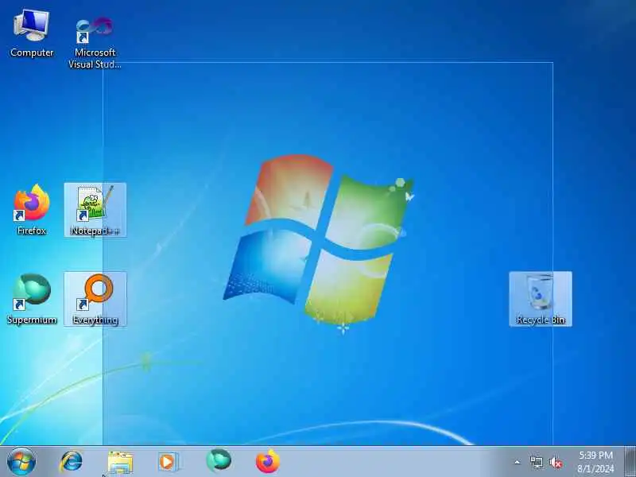Click the "Supermium" desktop label text

tap(32, 320)
